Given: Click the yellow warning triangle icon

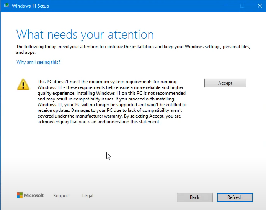Looking at the screenshot, I should (x=23, y=84).
